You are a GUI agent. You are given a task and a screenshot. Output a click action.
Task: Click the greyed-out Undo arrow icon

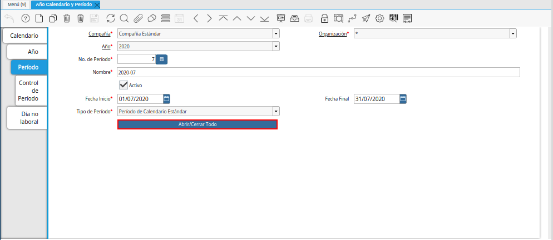pyautogui.click(x=9, y=18)
